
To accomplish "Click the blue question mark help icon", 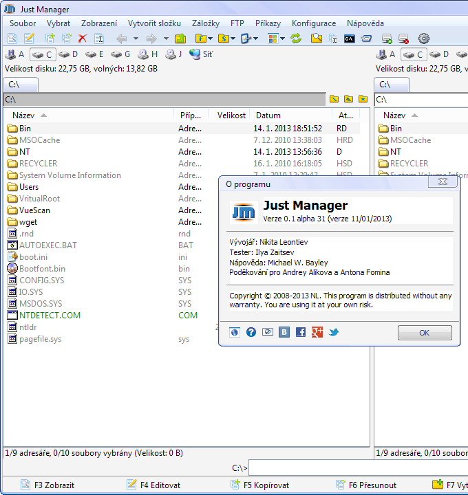I will 251,332.
